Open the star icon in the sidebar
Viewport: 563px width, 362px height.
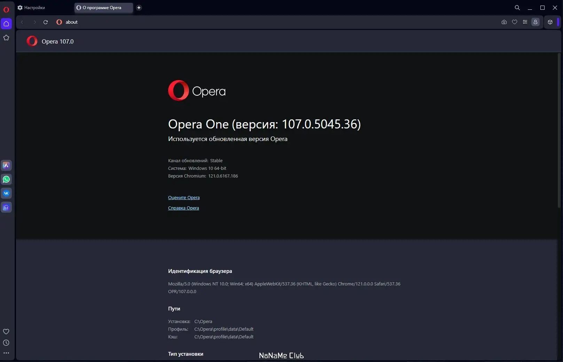point(6,38)
